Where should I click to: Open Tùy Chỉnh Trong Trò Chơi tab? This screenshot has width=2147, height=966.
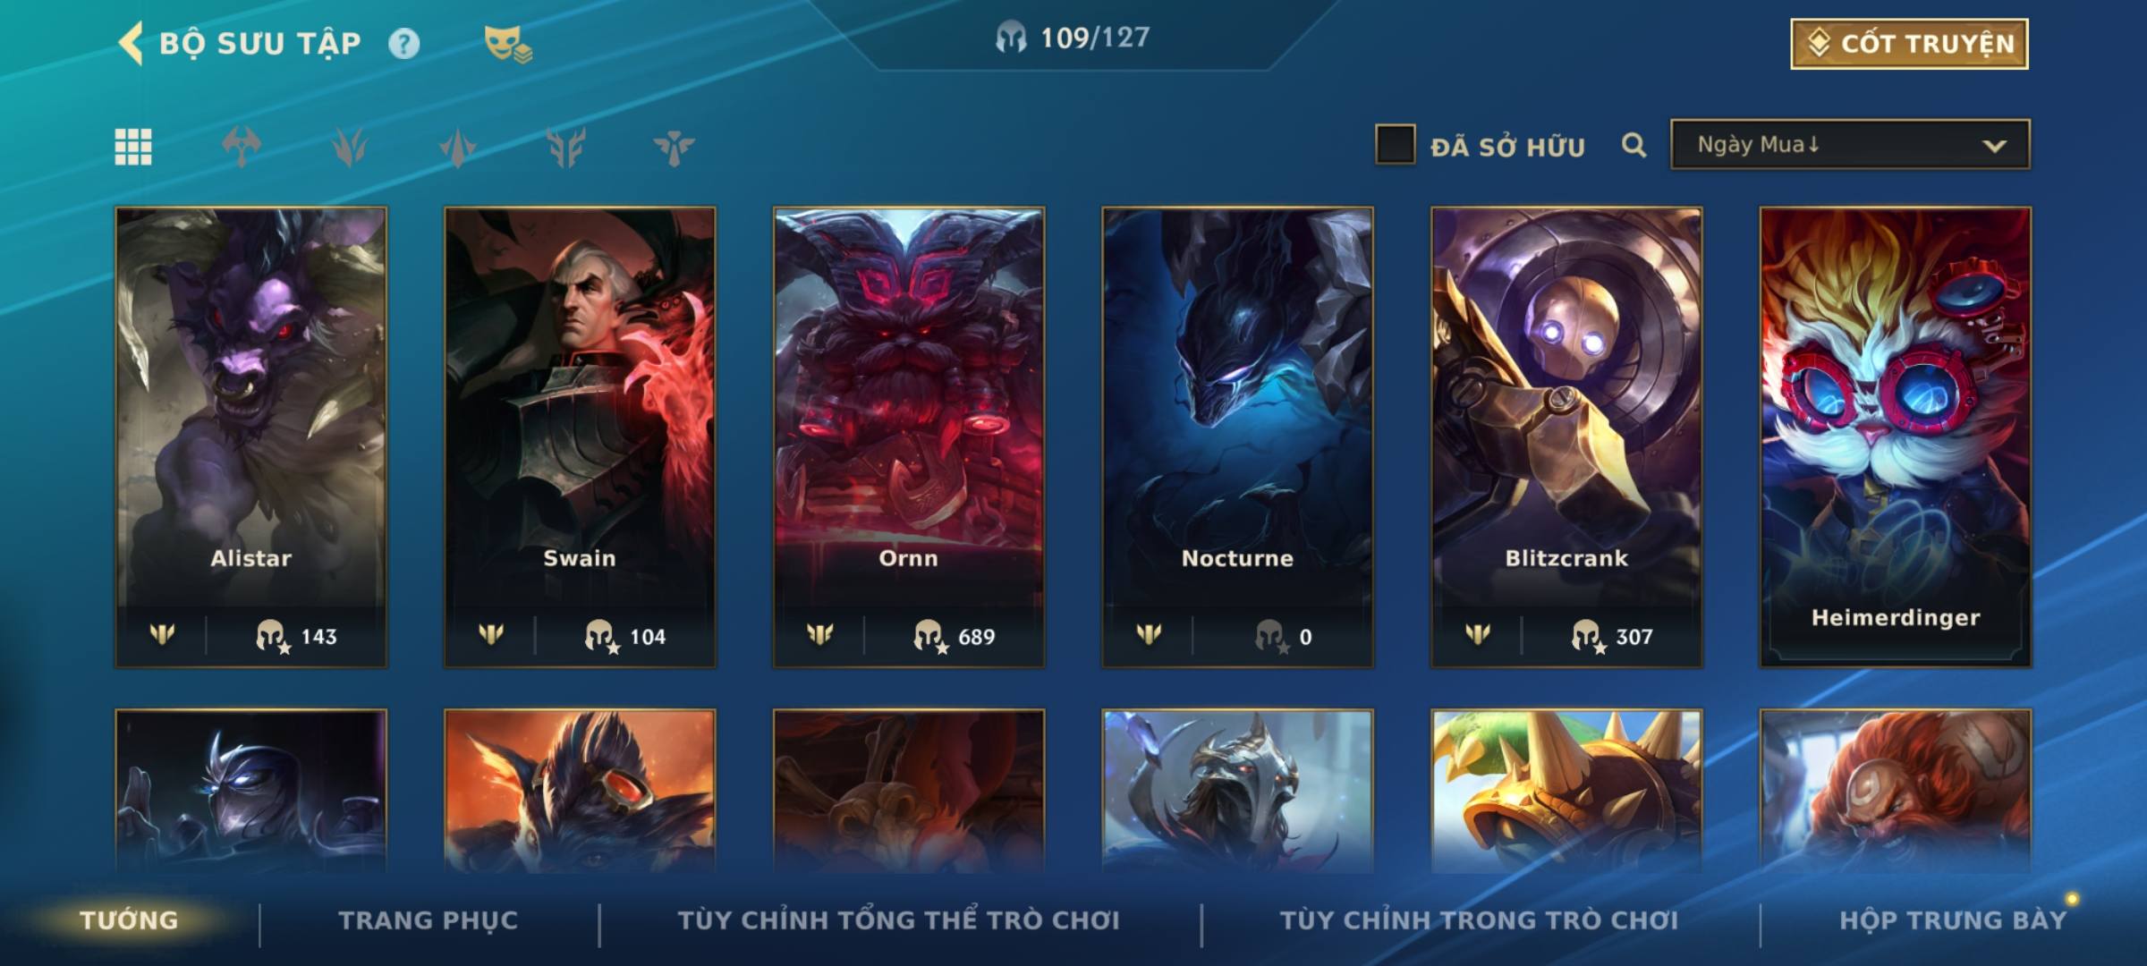coord(1480,920)
